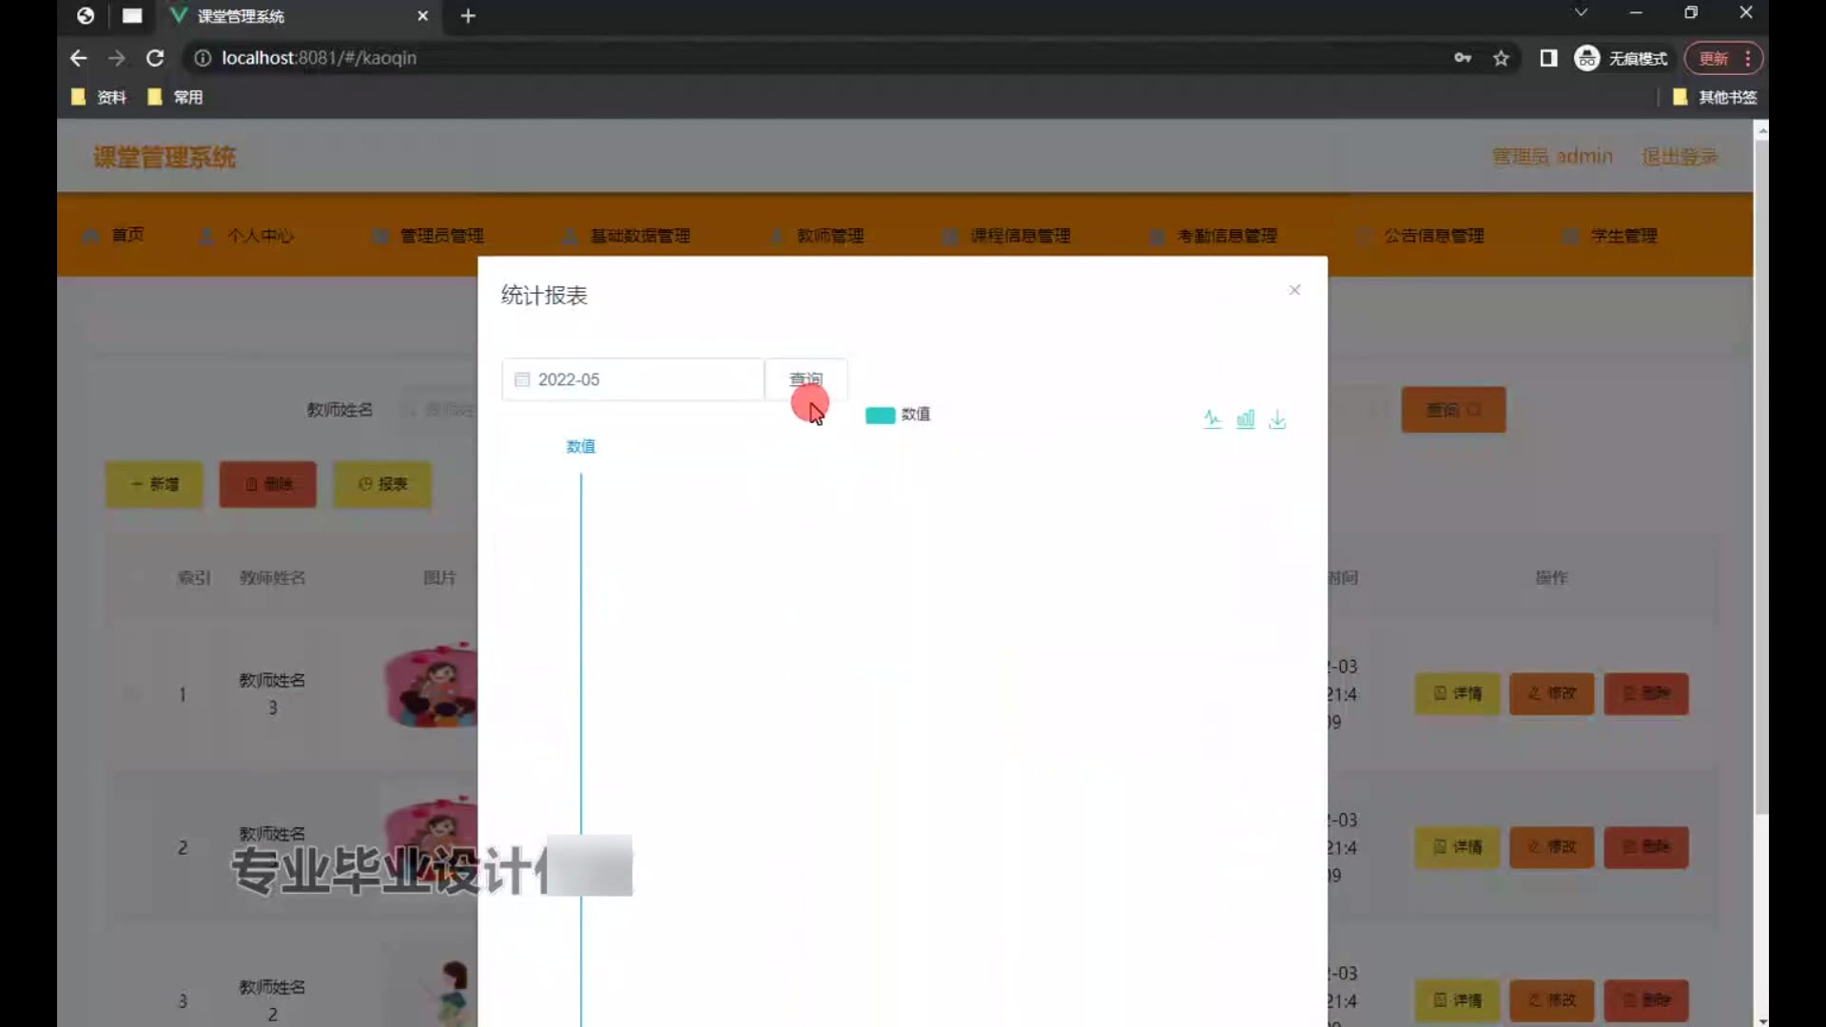1826x1027 pixels.
Task: Click the 更新 browser update button
Action: coord(1723,58)
